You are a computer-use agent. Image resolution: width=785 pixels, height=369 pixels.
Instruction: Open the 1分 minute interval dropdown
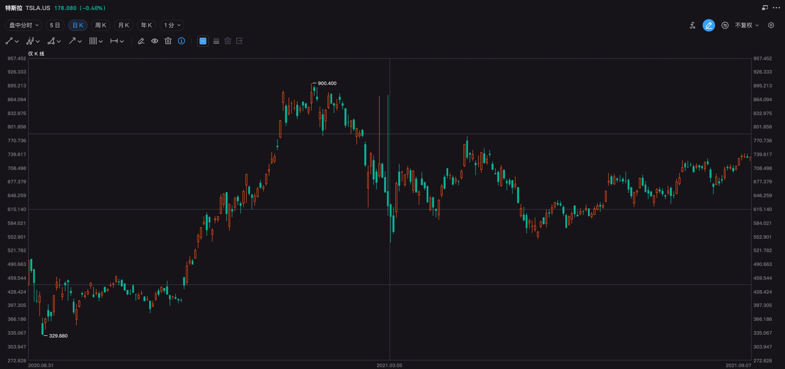click(x=172, y=25)
